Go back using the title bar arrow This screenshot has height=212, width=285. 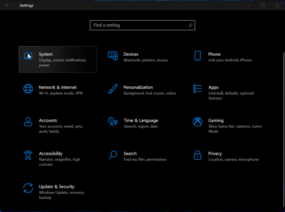7,5
